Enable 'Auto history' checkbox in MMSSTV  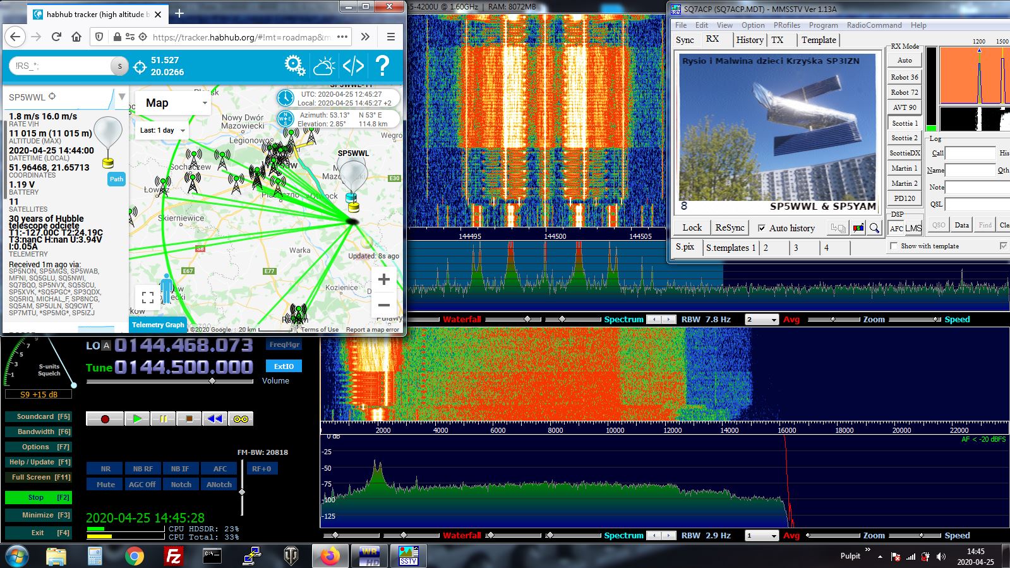coord(762,228)
